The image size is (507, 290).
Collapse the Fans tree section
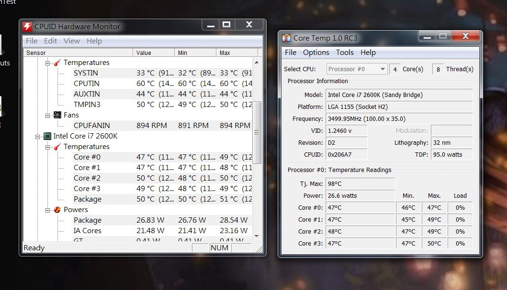48,116
